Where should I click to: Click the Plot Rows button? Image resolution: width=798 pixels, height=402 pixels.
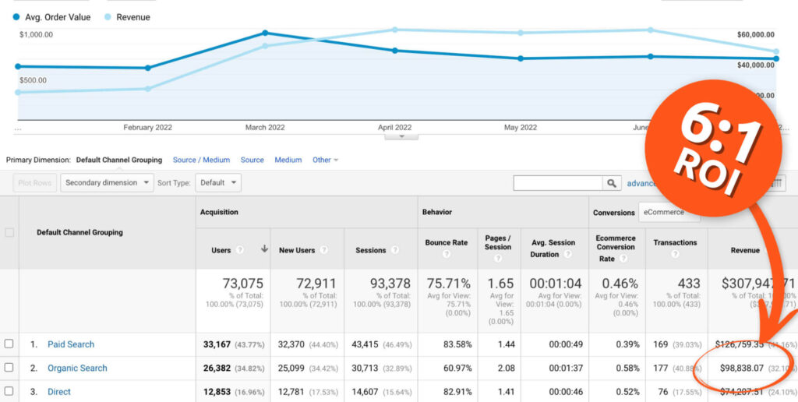point(34,182)
